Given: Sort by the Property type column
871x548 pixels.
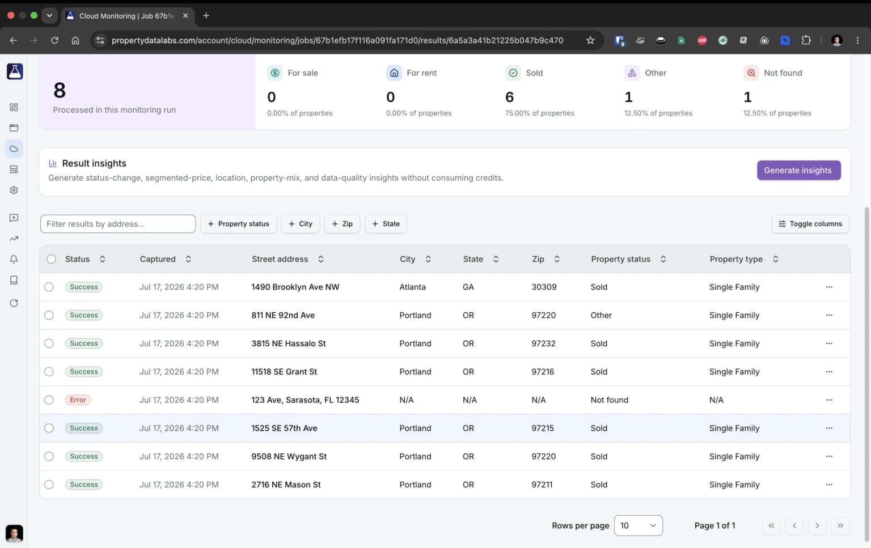Looking at the screenshot, I should [744, 259].
